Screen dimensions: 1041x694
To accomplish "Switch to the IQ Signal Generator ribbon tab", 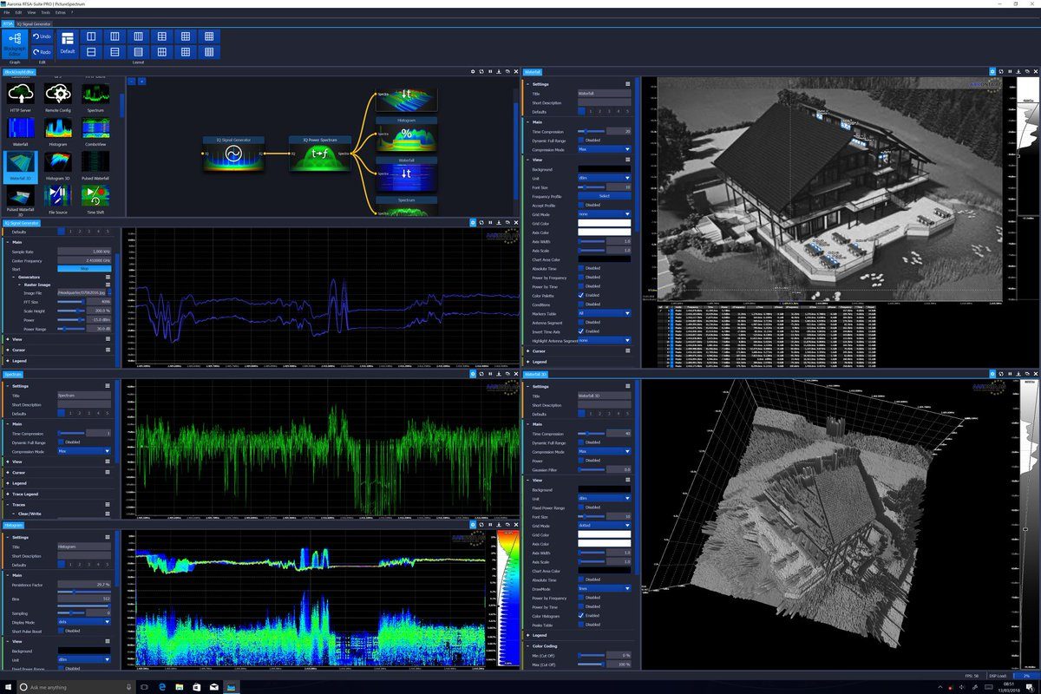I will click(35, 24).
